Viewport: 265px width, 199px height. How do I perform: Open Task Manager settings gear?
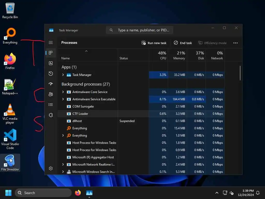click(51, 168)
